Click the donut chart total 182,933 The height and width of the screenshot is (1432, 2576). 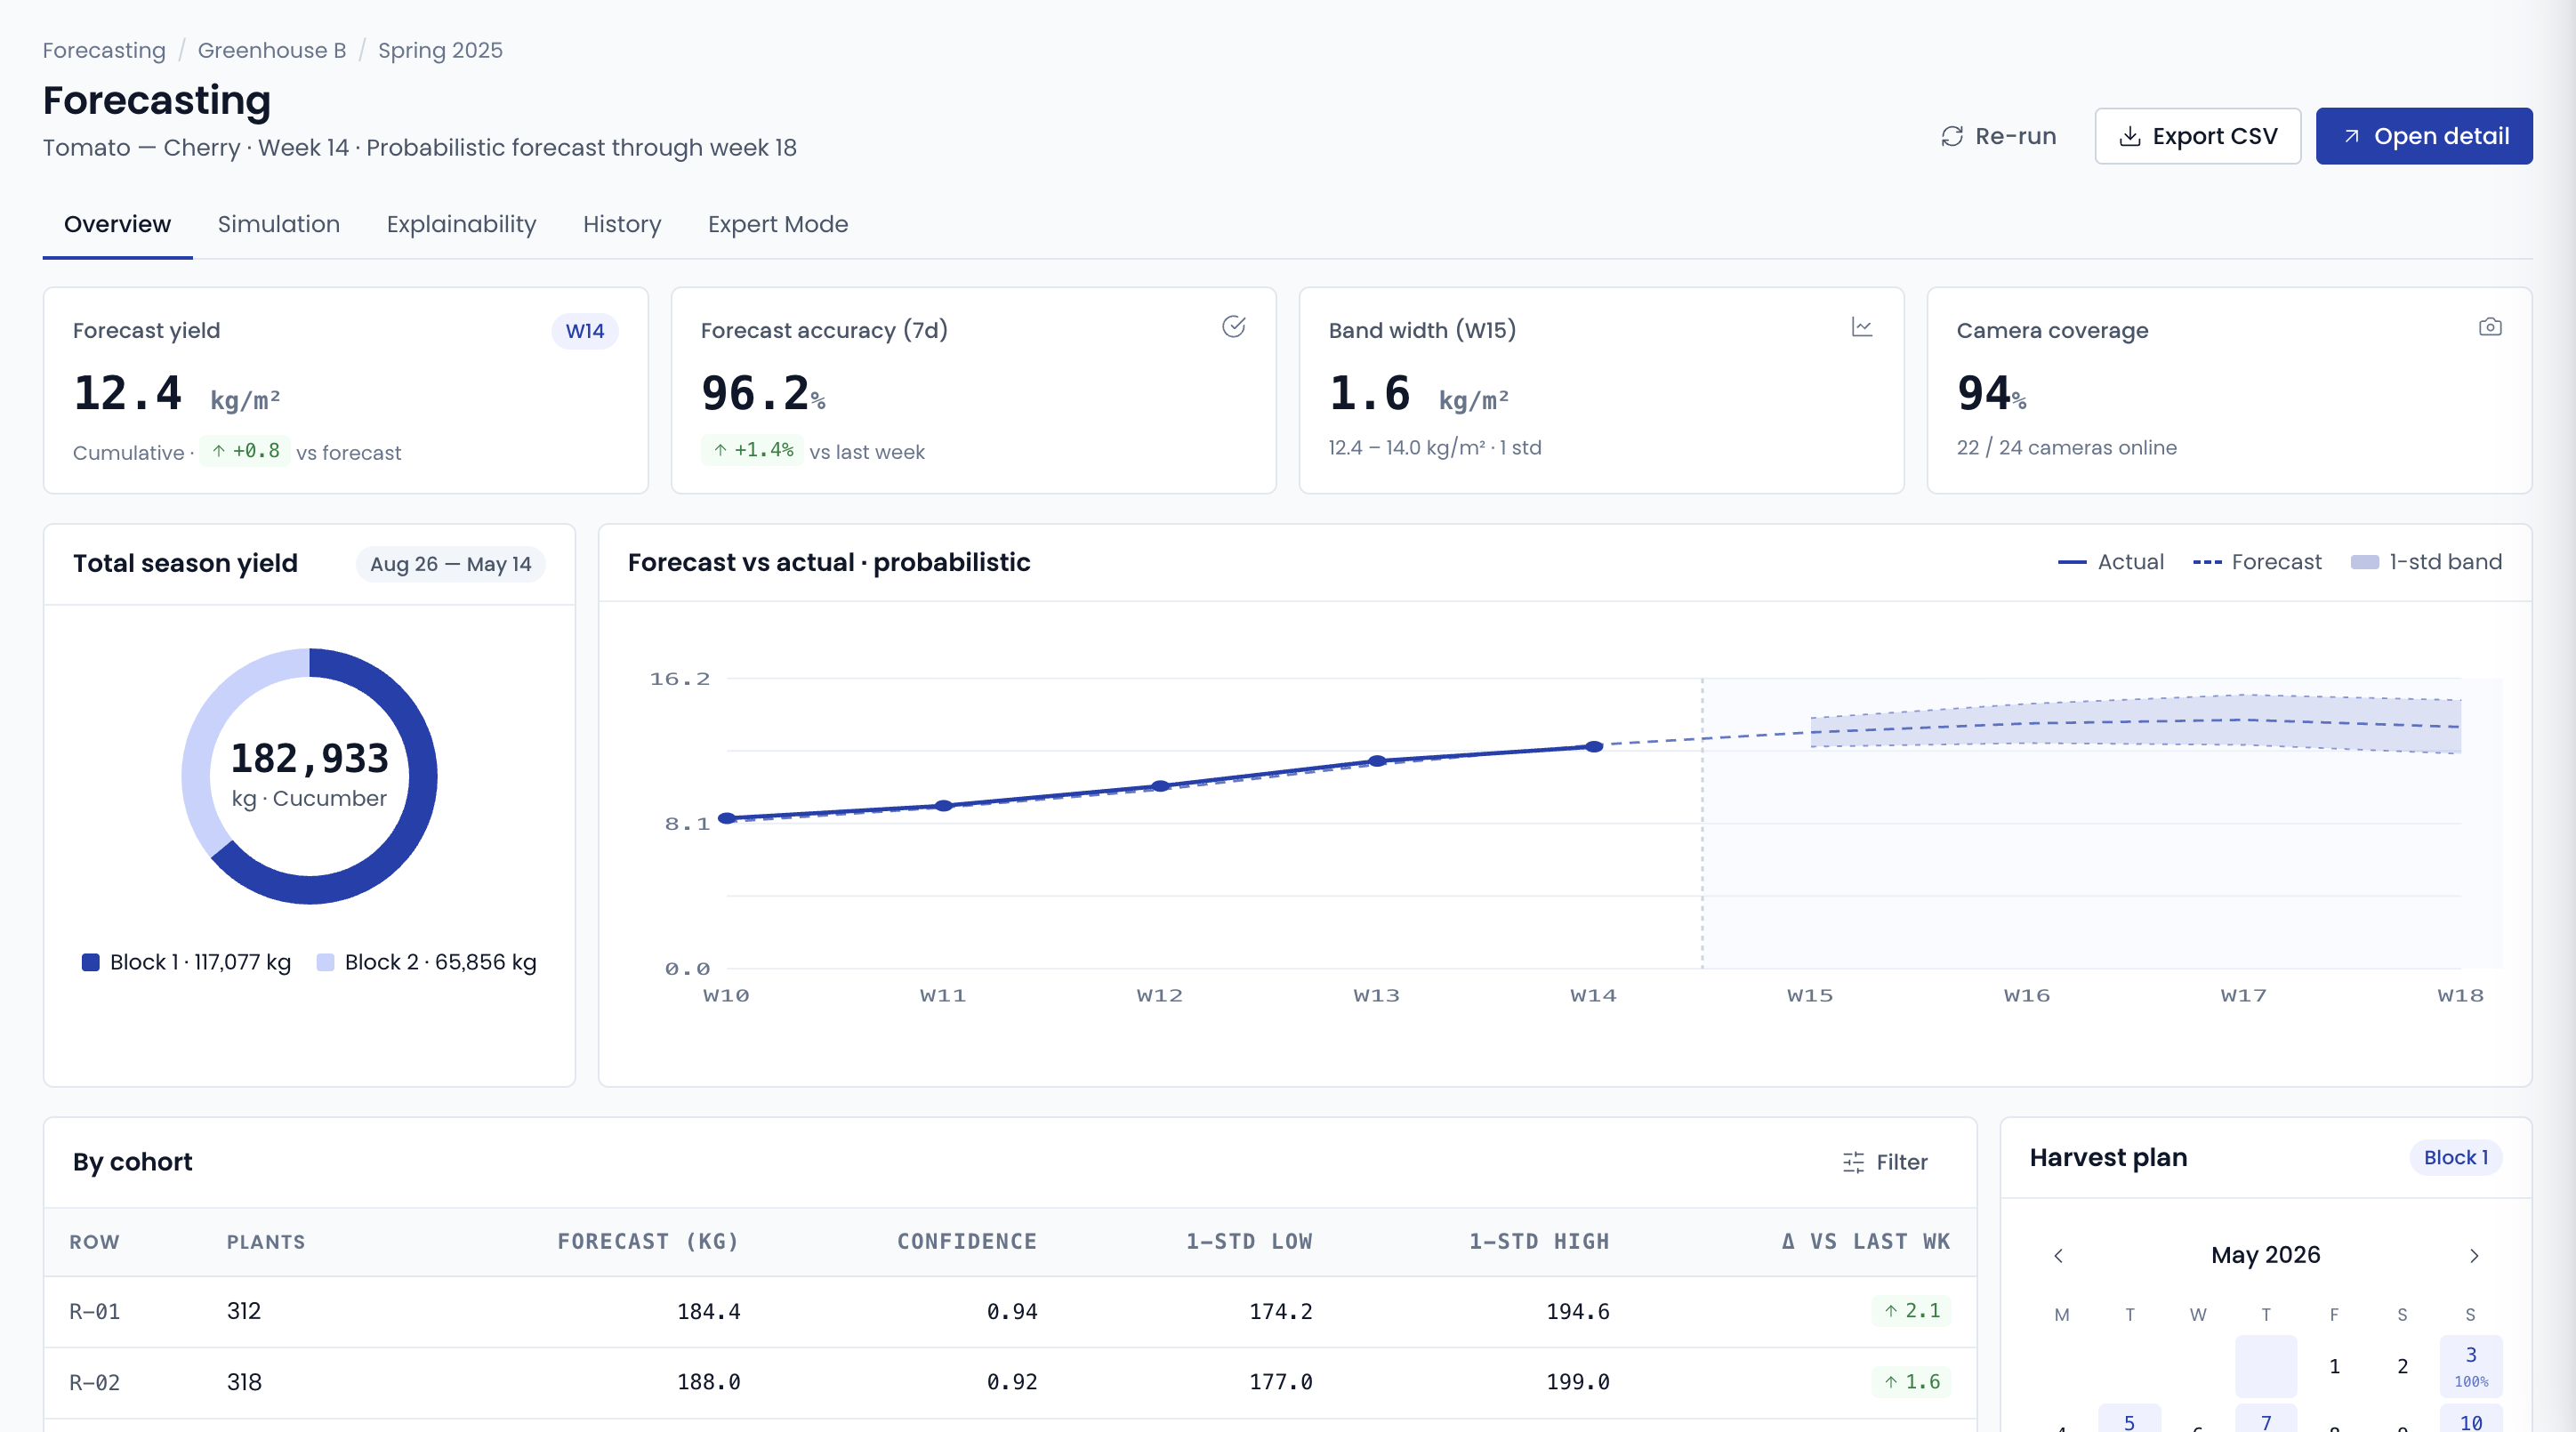pos(309,758)
